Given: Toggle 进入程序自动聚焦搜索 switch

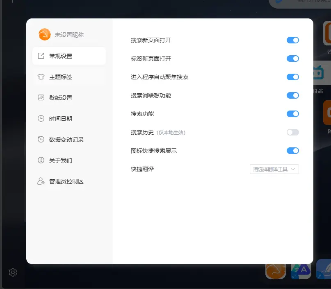Looking at the screenshot, I should [293, 77].
